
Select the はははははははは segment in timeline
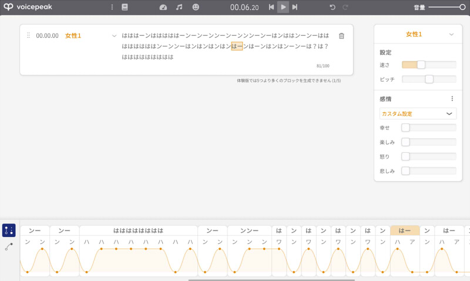138,230
